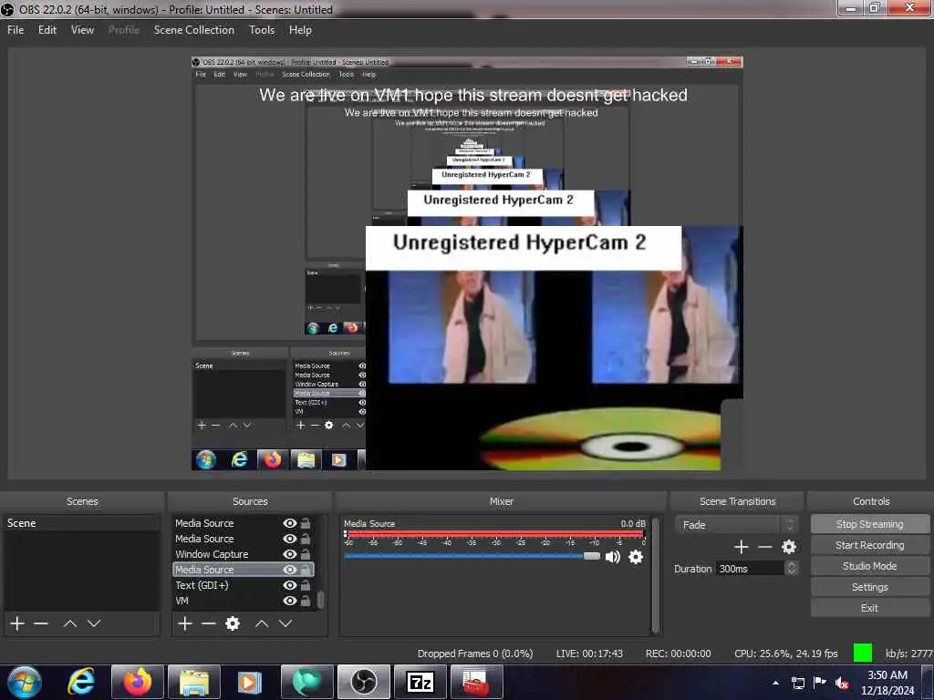Lock the Text (GDI+) source

click(305, 585)
